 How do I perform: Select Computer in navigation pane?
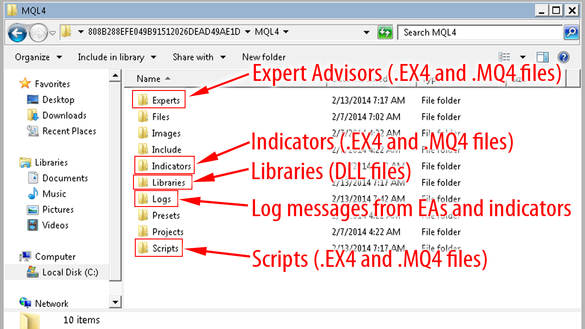55,257
